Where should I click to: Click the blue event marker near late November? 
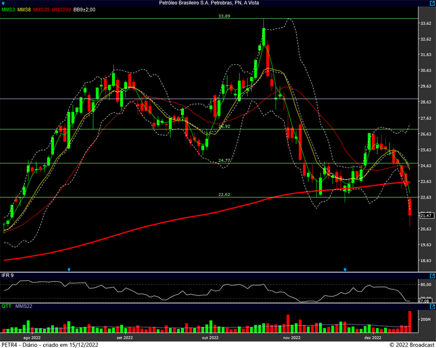pyautogui.click(x=345, y=268)
